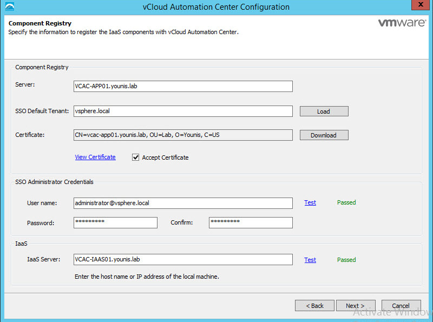The width and height of the screenshot is (433, 322).
Task: Test the SSO administrator credentials
Action: coord(310,202)
